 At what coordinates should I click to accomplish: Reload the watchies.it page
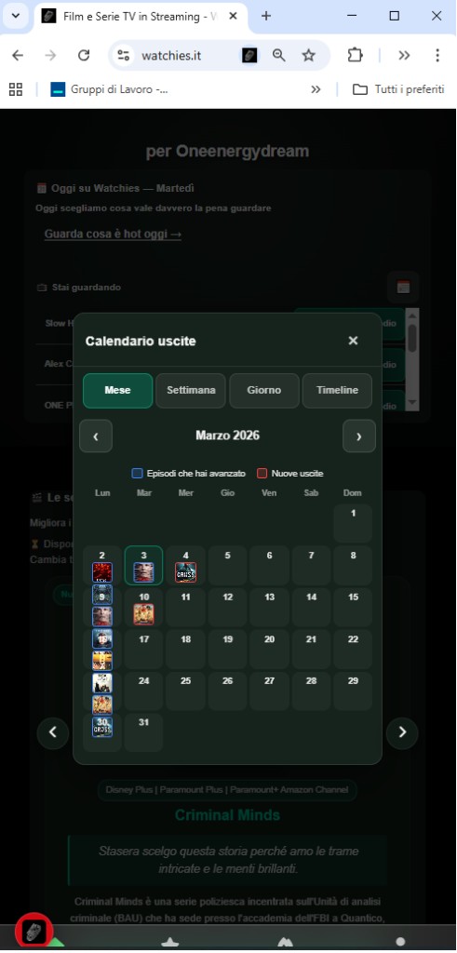point(84,55)
